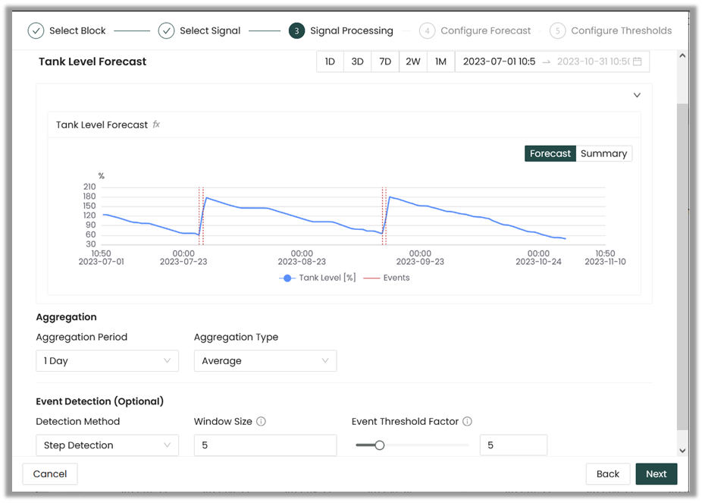Switch chart view to Summary
The image size is (702, 503).
[603, 154]
